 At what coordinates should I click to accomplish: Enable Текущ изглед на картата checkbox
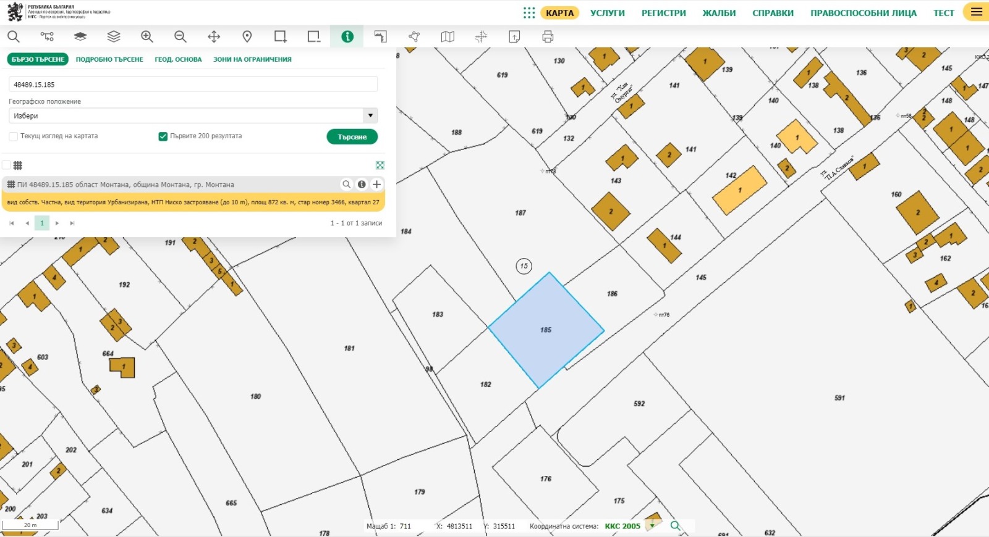14,136
